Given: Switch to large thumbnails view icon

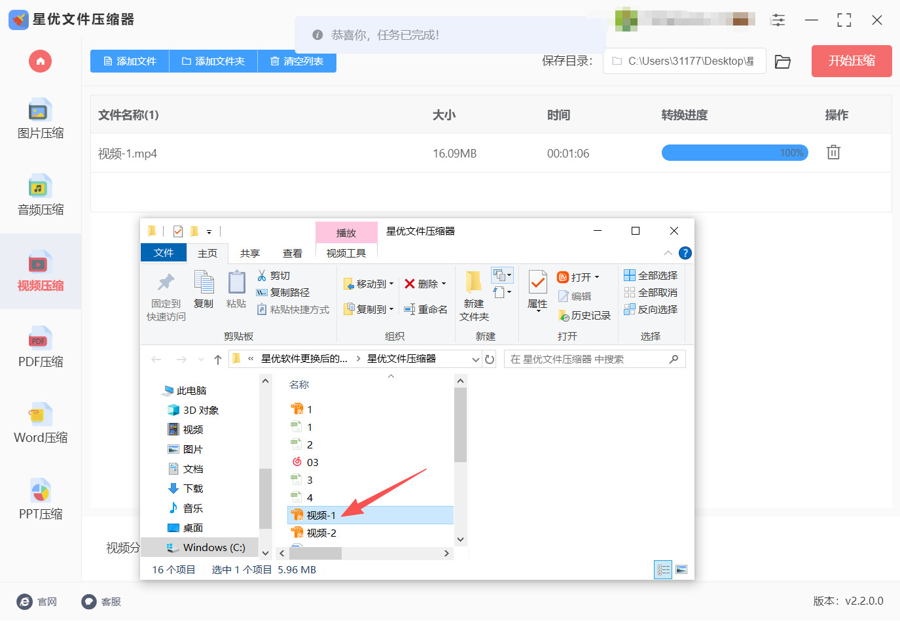Looking at the screenshot, I should [x=681, y=570].
